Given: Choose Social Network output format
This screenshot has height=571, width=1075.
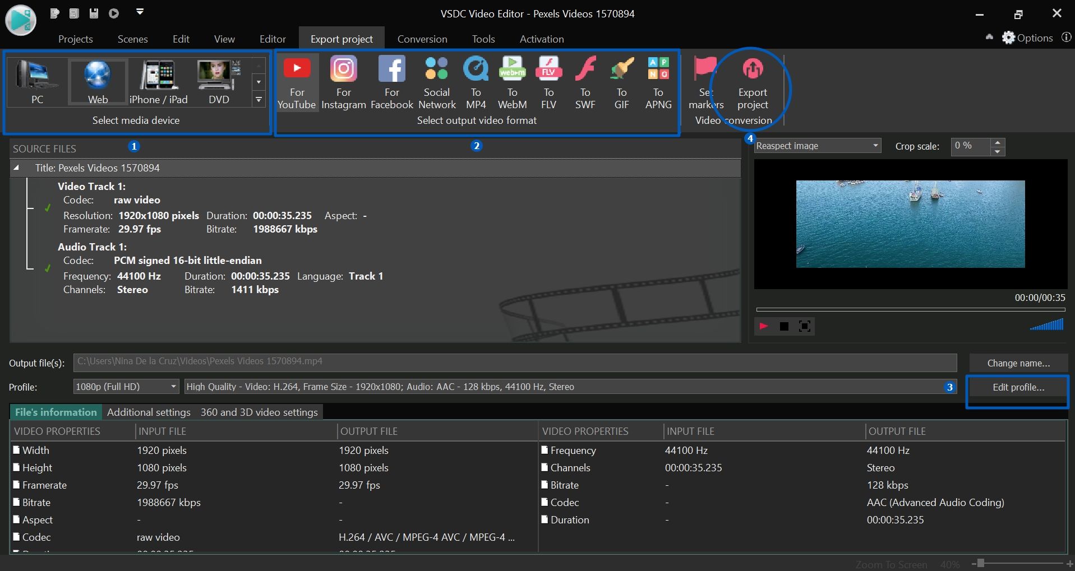Looking at the screenshot, I should click(x=437, y=83).
